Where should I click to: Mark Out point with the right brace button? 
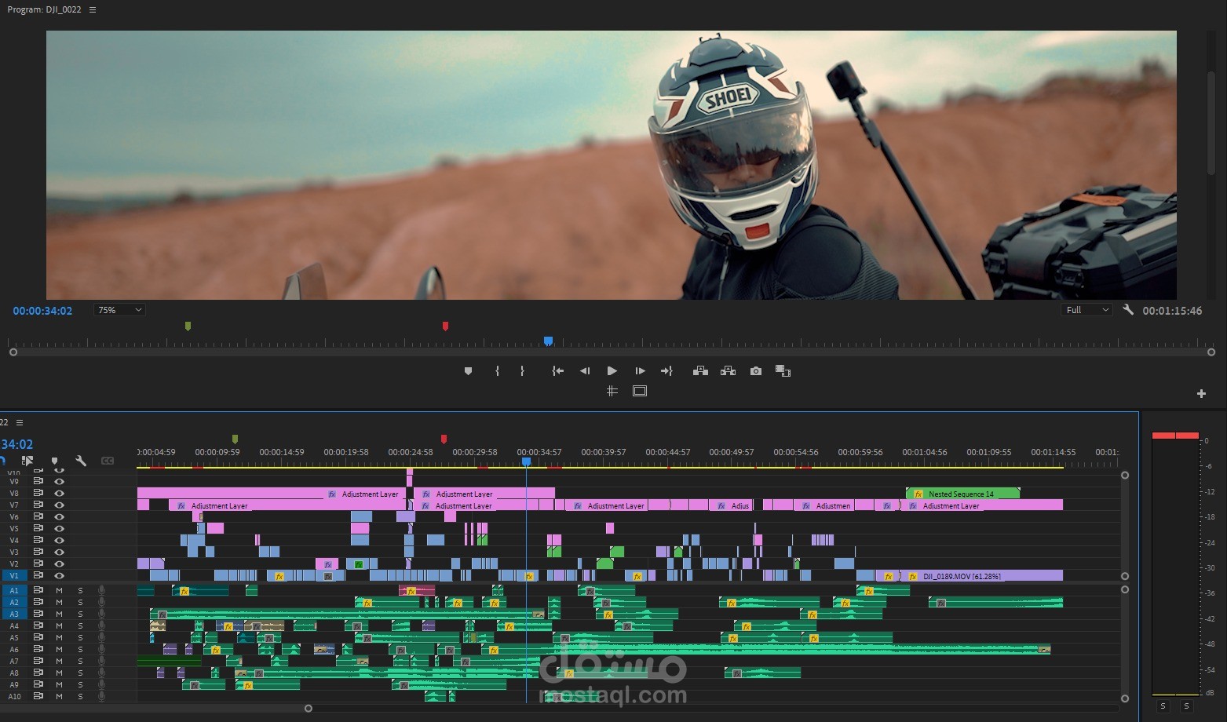(522, 371)
